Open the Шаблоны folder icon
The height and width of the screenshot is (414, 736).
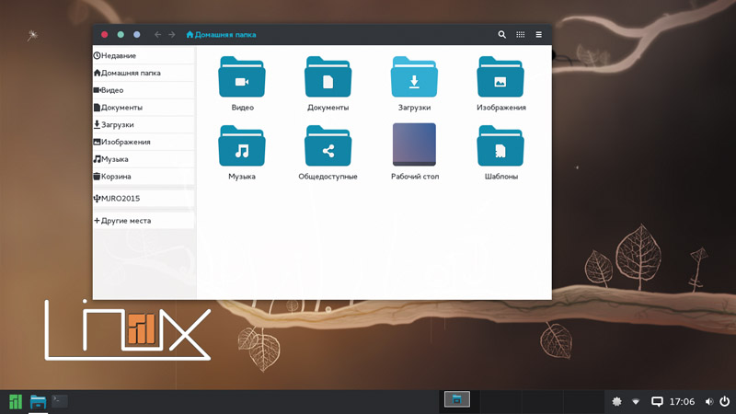pos(500,146)
